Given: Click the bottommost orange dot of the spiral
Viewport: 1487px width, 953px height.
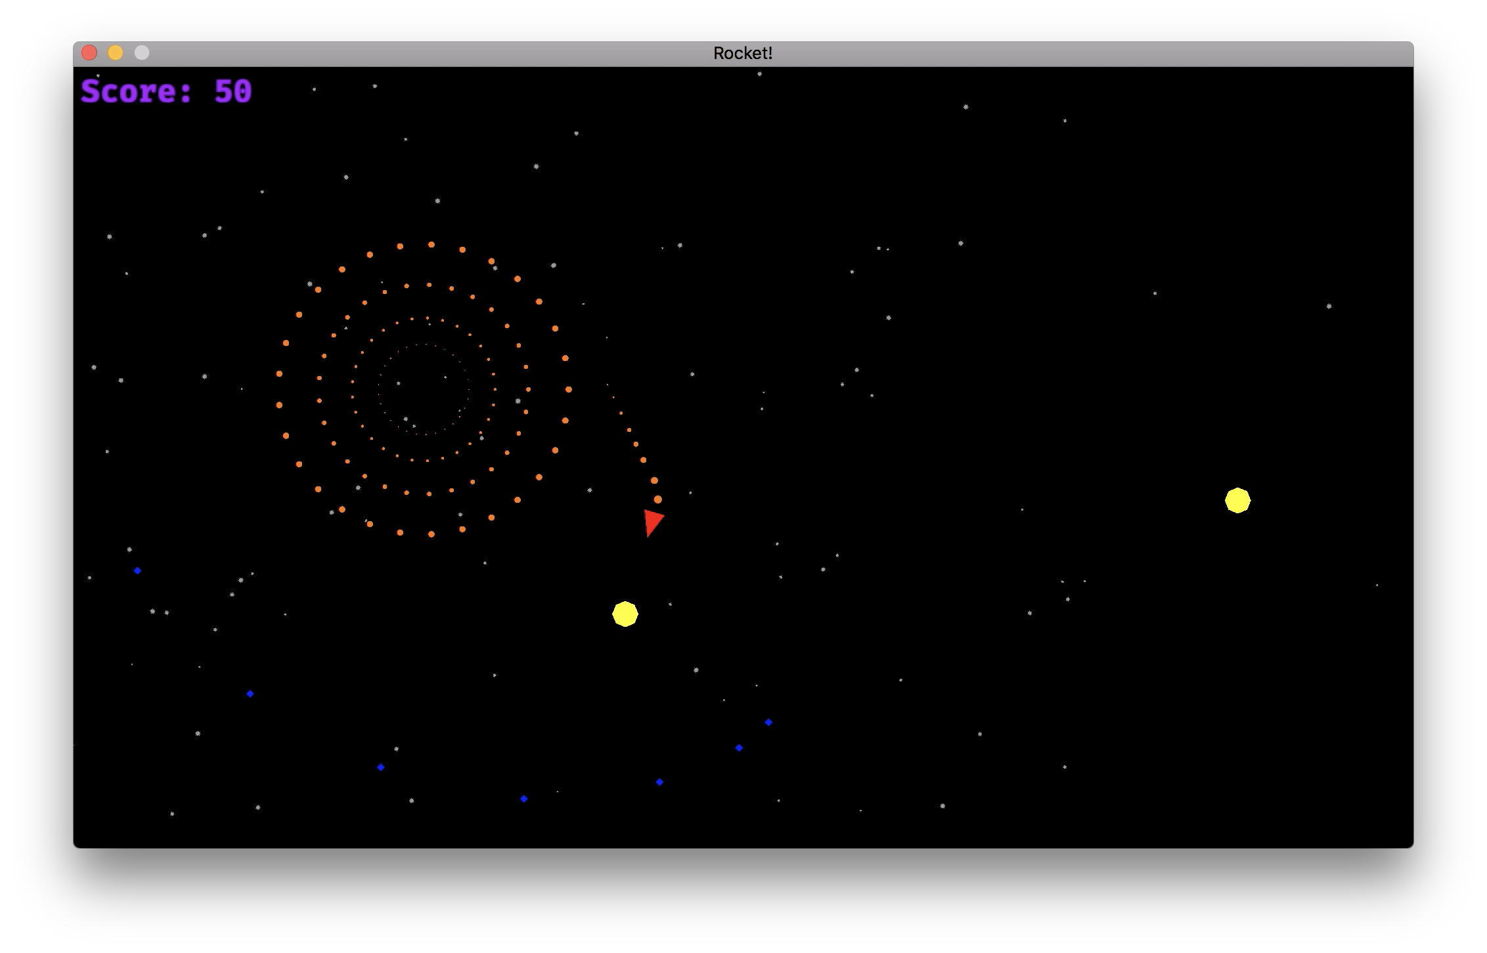Looking at the screenshot, I should (431, 534).
